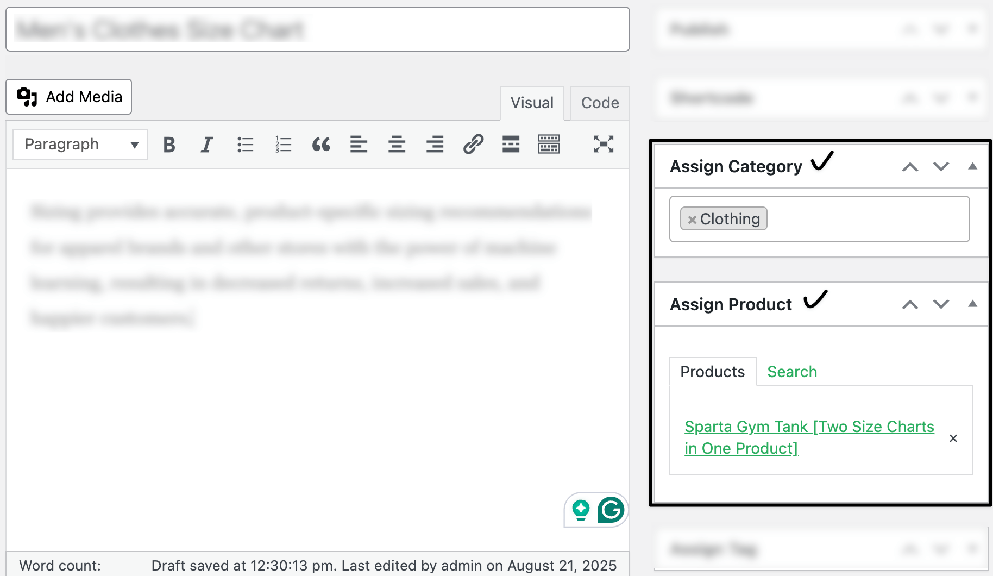
Task: Insert a bulleted list
Action: [245, 144]
